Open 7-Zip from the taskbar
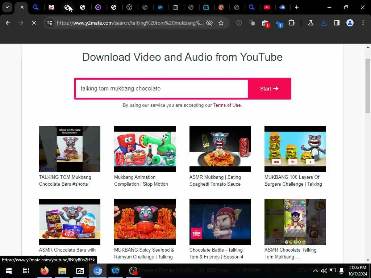This screenshot has height=278, width=371. [80, 271]
